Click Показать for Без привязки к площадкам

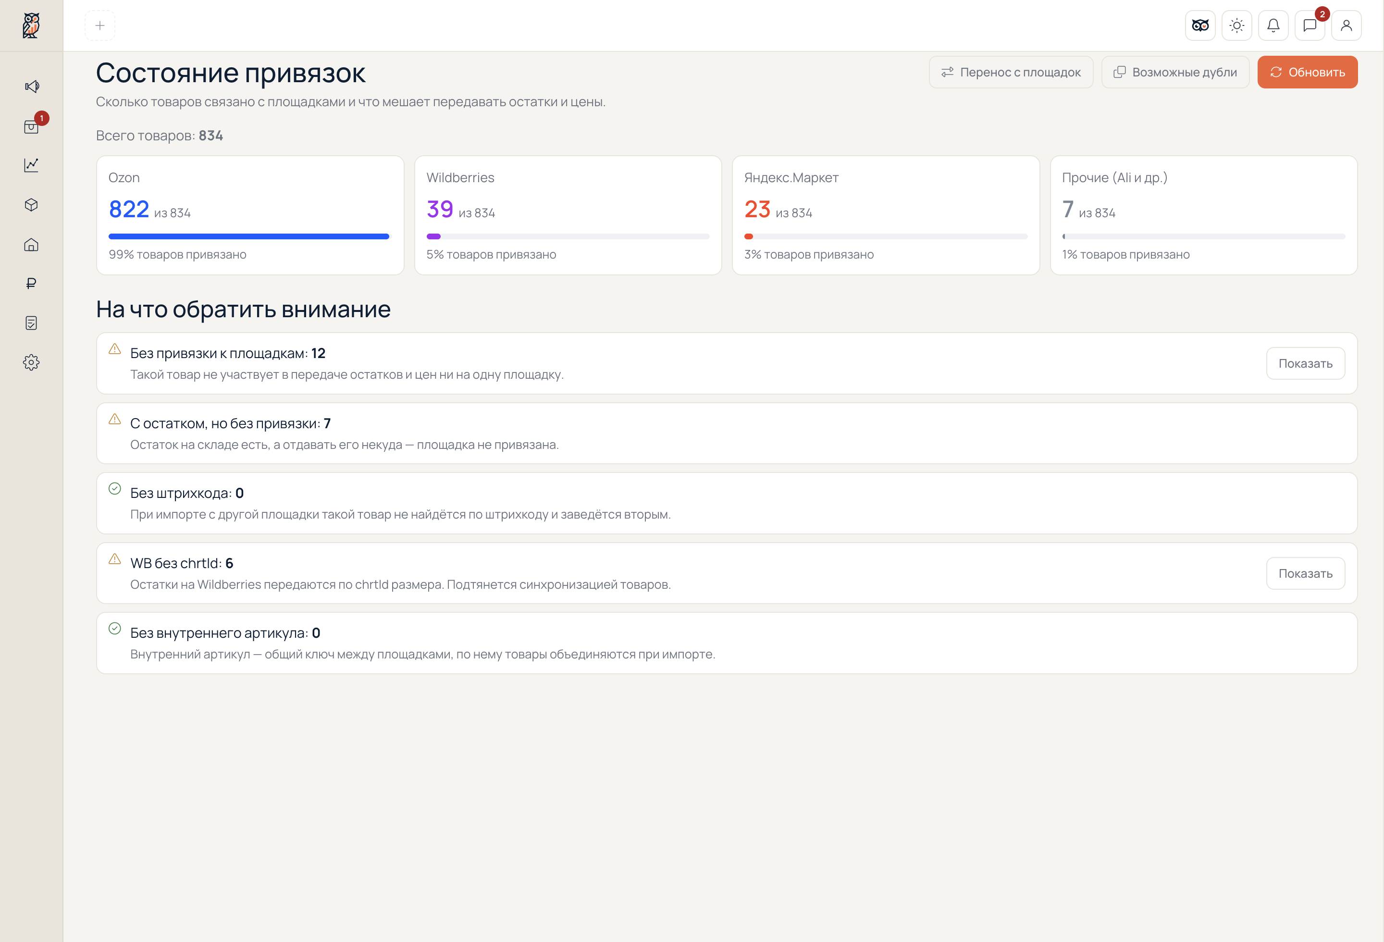[1305, 363]
